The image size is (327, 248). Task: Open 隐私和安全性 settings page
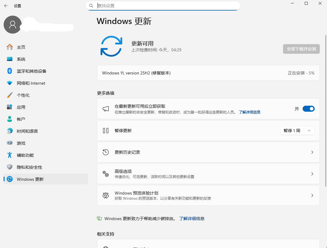pos(46,167)
